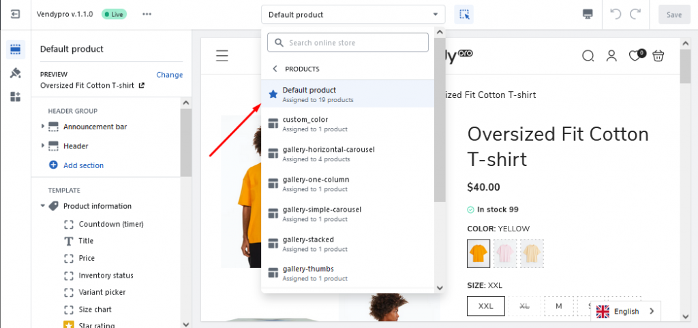Open the Default product template dropdown
This screenshot has height=328, width=698.
pyautogui.click(x=353, y=15)
